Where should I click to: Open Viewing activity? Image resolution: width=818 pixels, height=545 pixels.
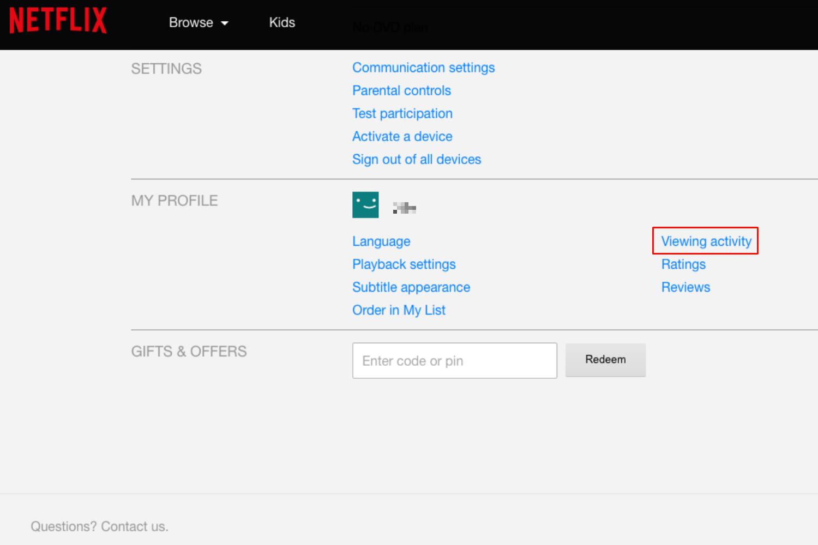(x=706, y=241)
